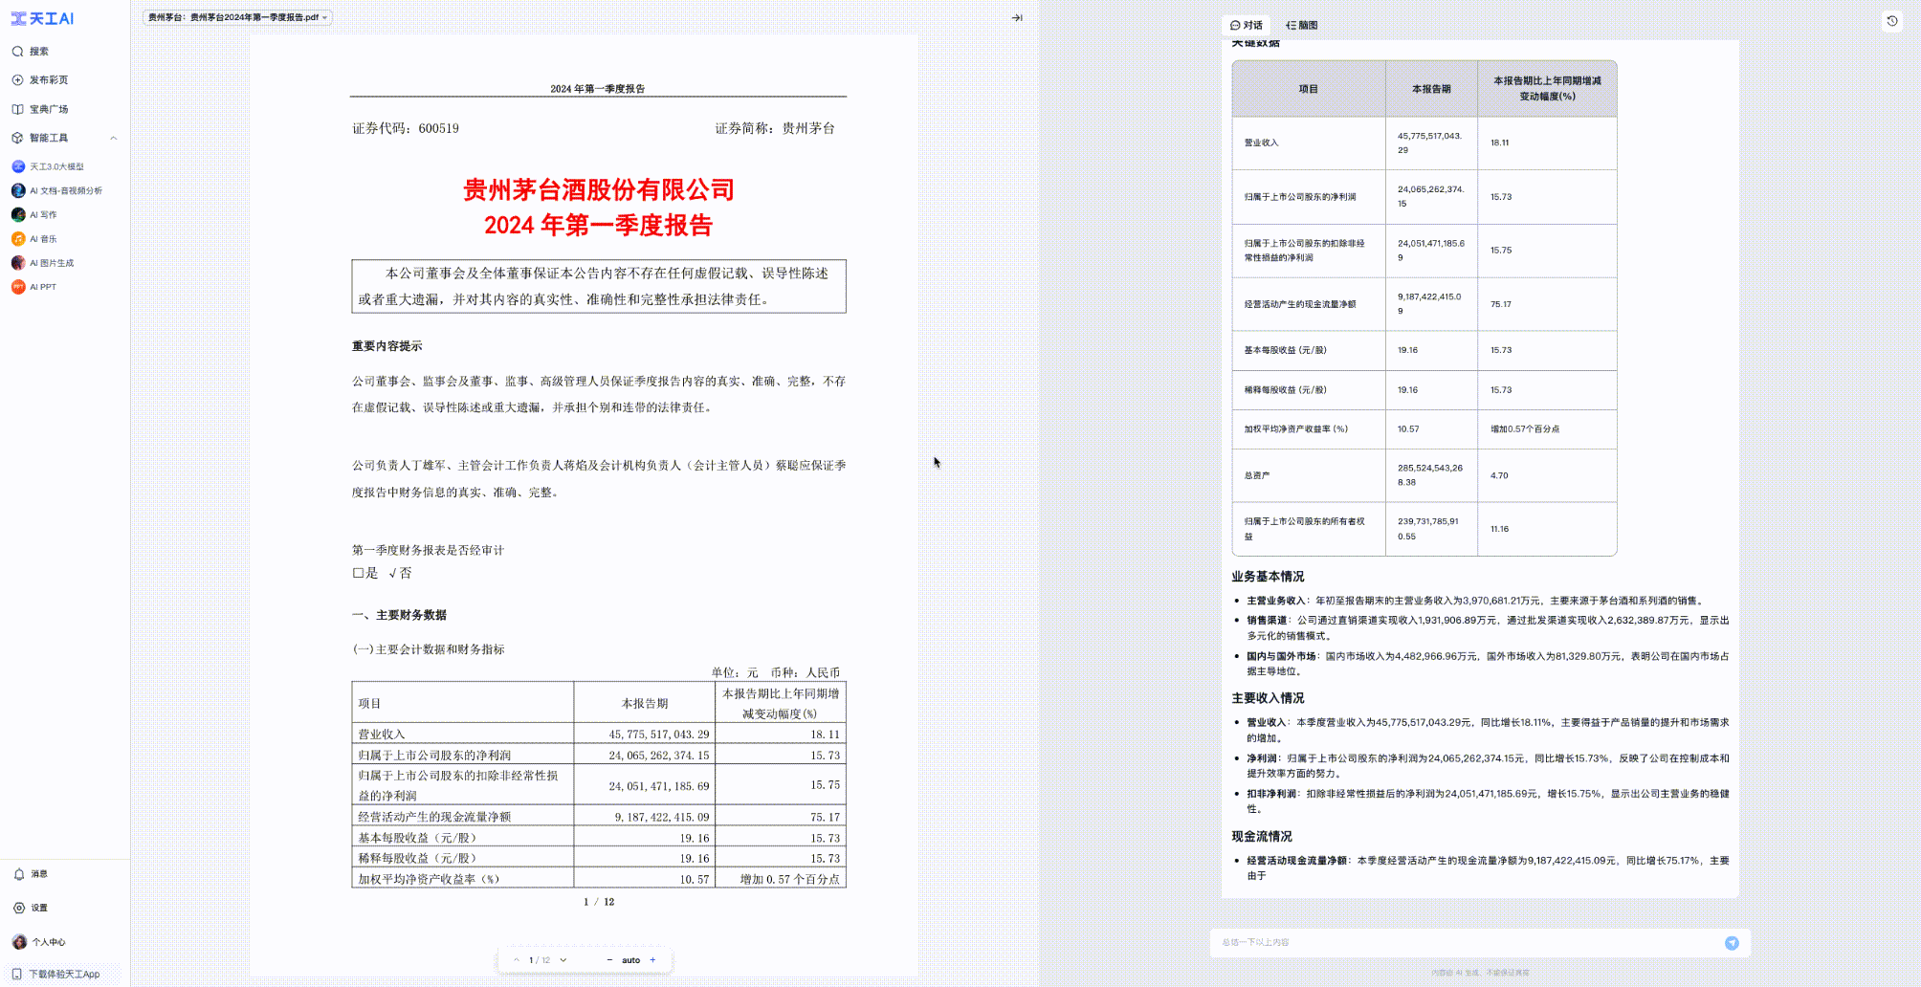1921x987 pixels.
Task: Start the AI 图片生成 tool
Action: (53, 262)
